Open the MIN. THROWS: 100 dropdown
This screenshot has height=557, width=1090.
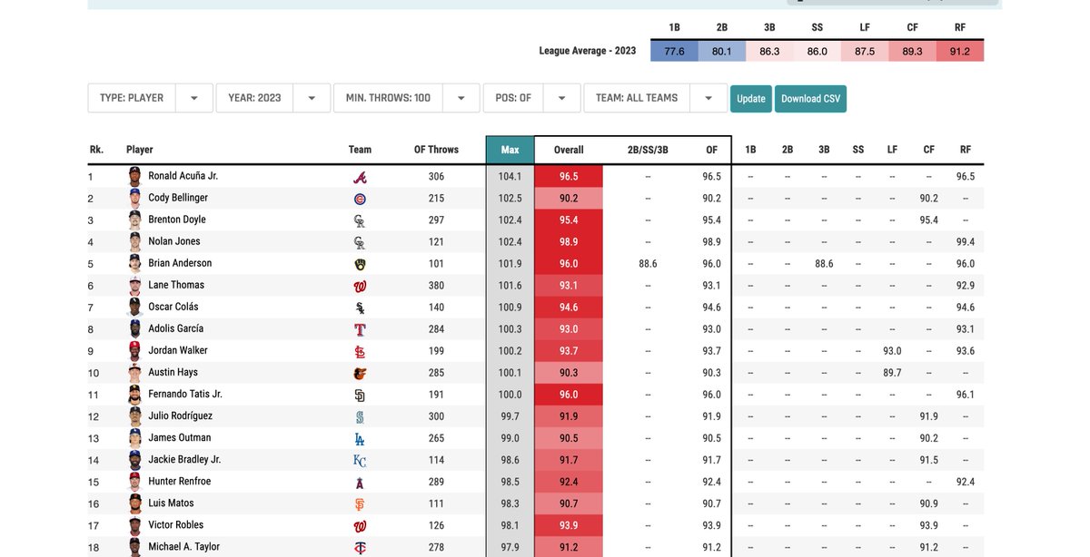[406, 98]
